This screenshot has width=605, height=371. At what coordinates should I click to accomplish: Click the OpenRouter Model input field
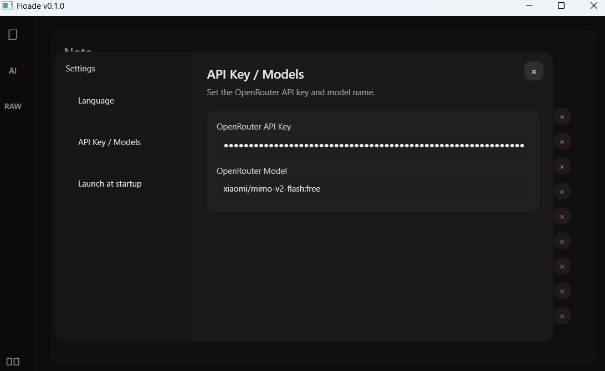pos(372,189)
